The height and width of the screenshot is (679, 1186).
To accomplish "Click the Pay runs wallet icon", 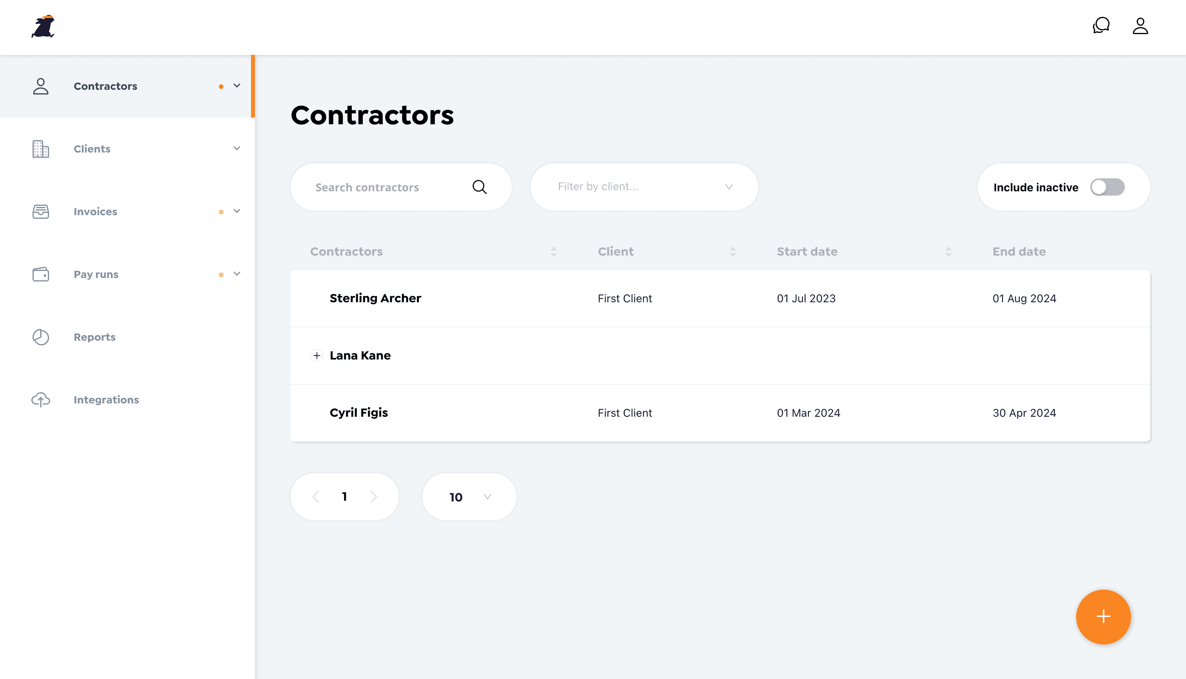I will pos(40,274).
